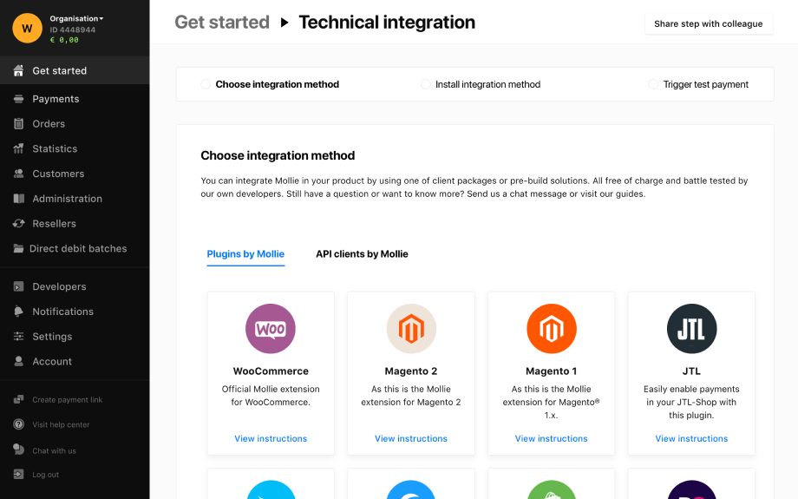This screenshot has height=499, width=798.
Task: Click View instructions under JTL
Action: (x=691, y=438)
